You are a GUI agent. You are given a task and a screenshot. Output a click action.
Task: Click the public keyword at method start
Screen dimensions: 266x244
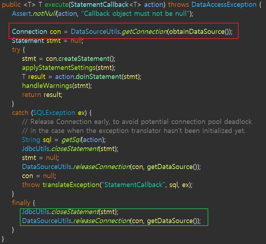11,5
